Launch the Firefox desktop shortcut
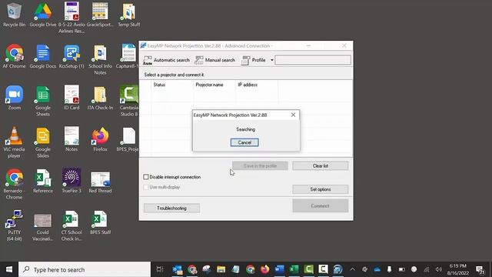This screenshot has width=492, height=277. click(100, 139)
